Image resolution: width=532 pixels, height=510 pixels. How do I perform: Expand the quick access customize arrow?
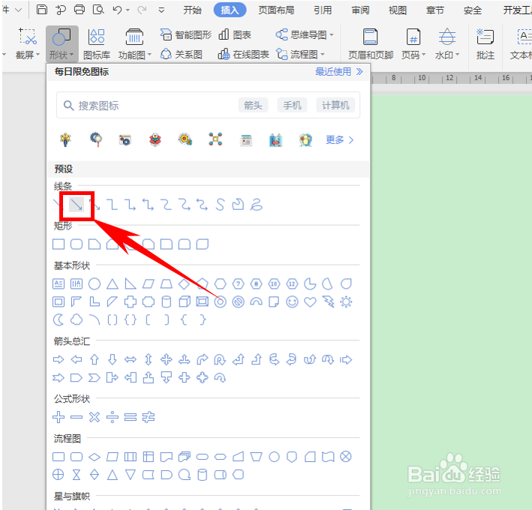coord(161,10)
